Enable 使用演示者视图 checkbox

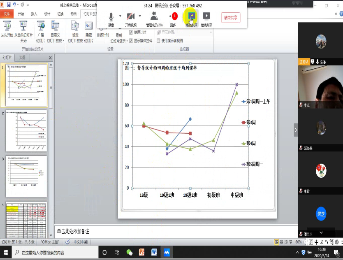tap(159, 41)
